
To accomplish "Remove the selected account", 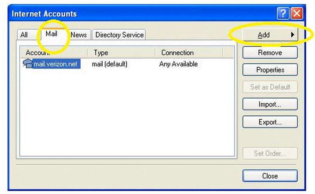I will tap(270, 52).
